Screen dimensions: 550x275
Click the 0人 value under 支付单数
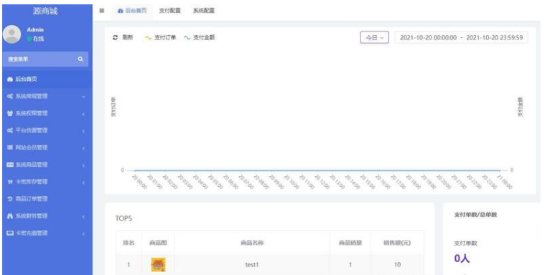(462, 259)
